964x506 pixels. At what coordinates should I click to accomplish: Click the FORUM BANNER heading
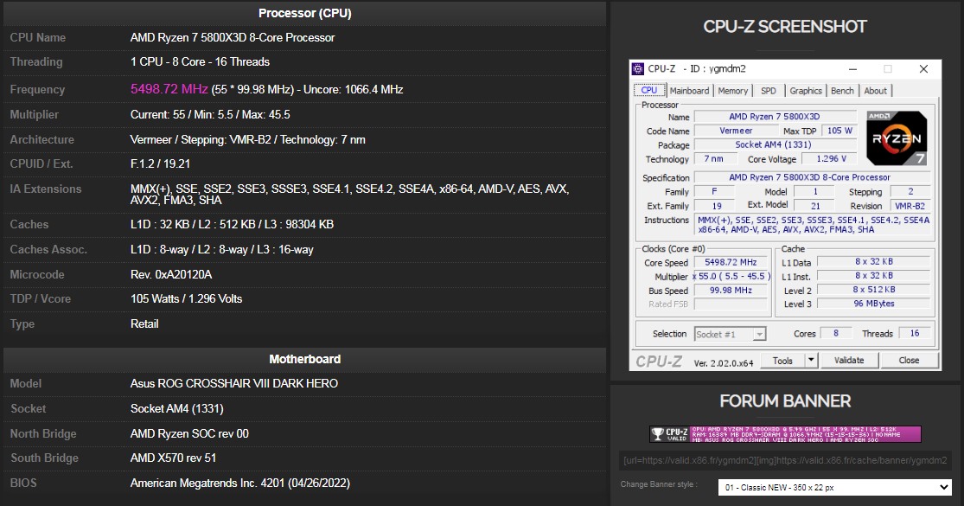785,400
